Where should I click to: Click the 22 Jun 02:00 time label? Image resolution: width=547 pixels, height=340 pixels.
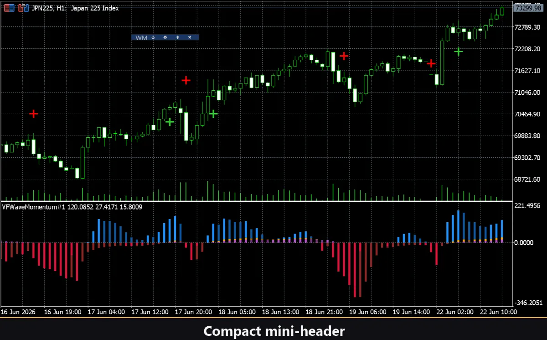tap(455, 312)
